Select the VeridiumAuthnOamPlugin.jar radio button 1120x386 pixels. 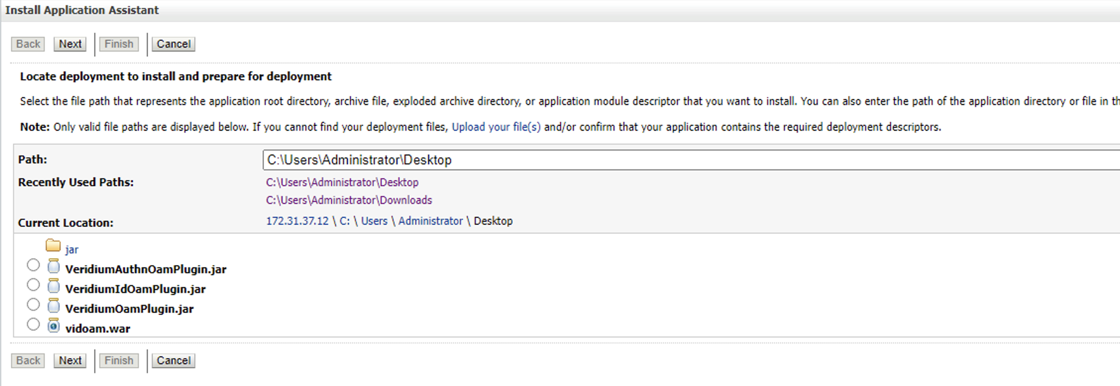click(x=33, y=265)
